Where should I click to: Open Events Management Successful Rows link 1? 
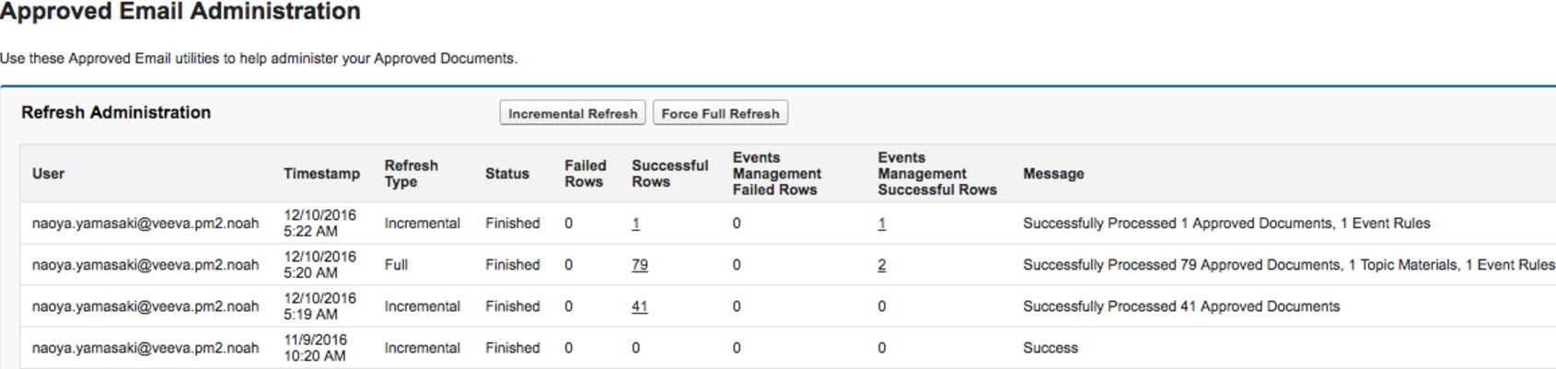[881, 224]
